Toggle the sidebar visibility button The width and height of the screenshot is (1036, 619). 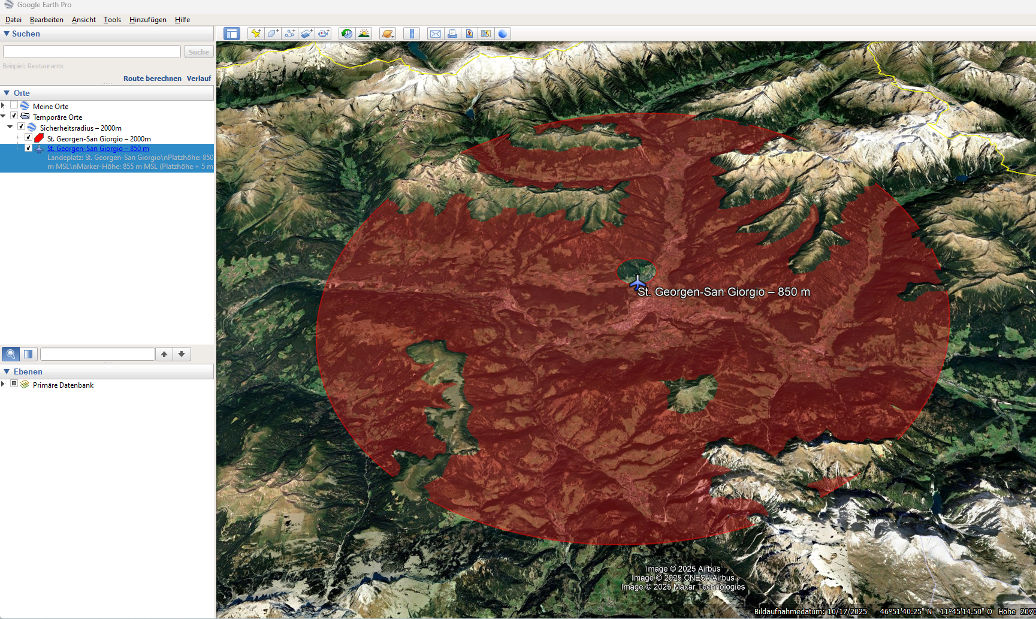coord(232,34)
